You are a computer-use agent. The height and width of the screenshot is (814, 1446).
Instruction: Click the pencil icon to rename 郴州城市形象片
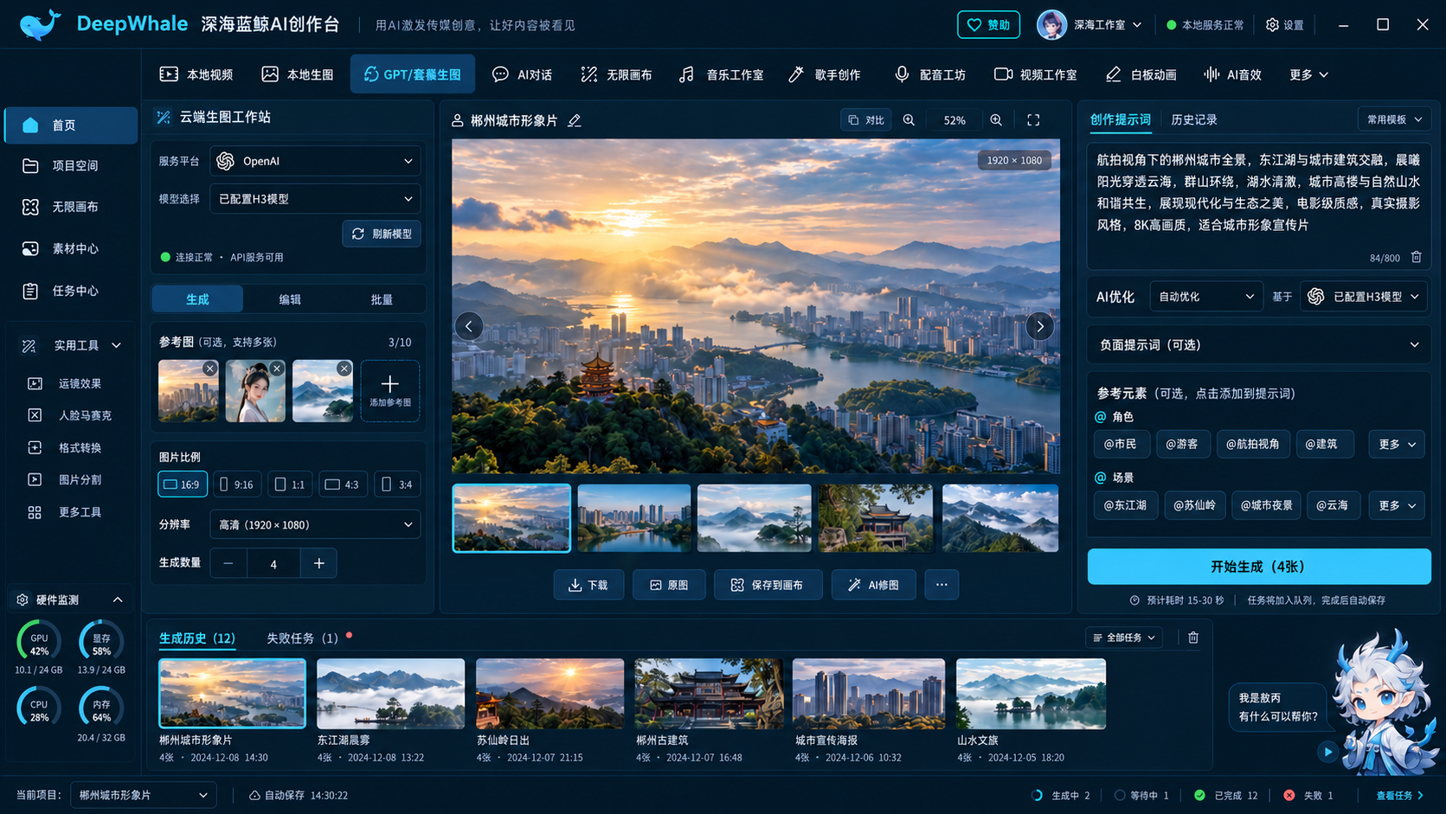574,121
